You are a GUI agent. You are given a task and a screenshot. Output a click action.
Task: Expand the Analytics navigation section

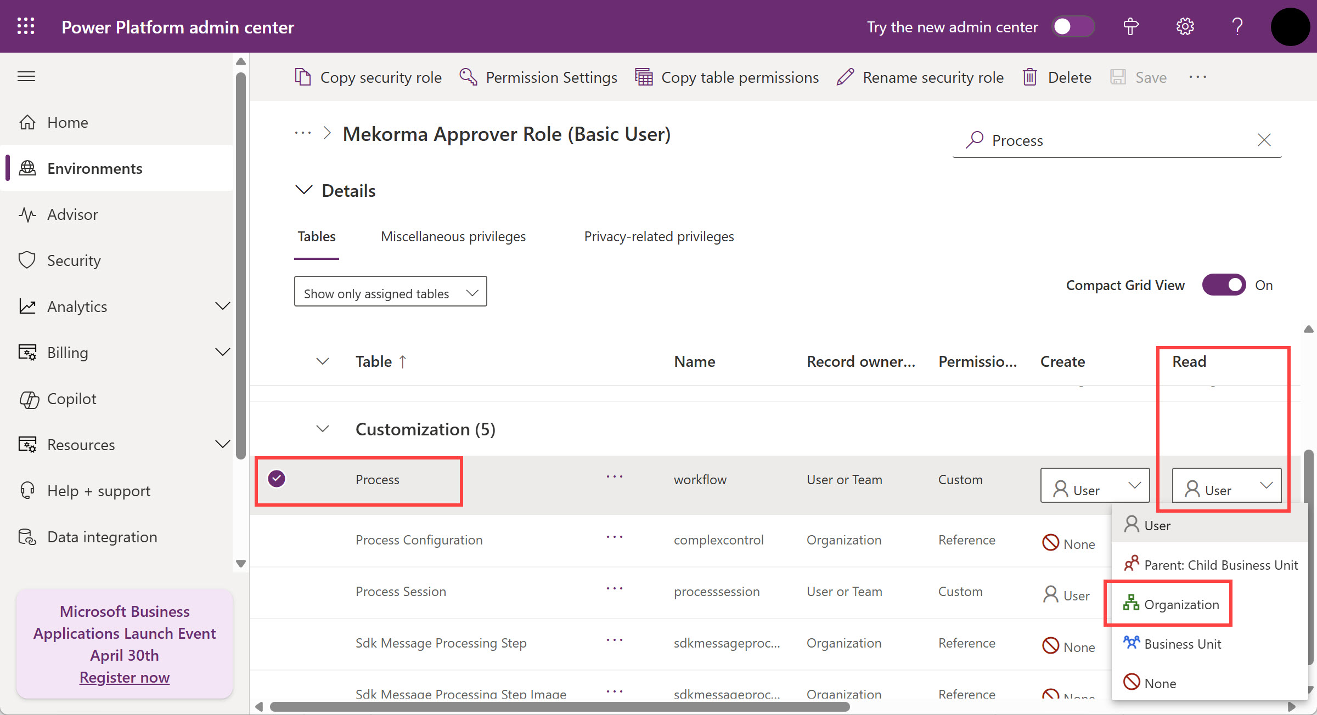click(x=222, y=307)
